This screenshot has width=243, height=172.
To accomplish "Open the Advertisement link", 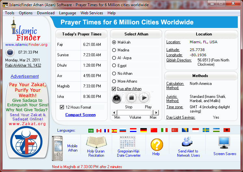I will (25, 76).
